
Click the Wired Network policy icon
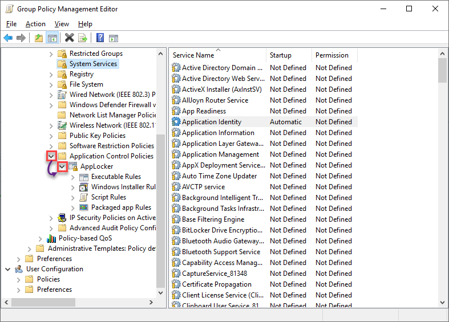coord(62,95)
